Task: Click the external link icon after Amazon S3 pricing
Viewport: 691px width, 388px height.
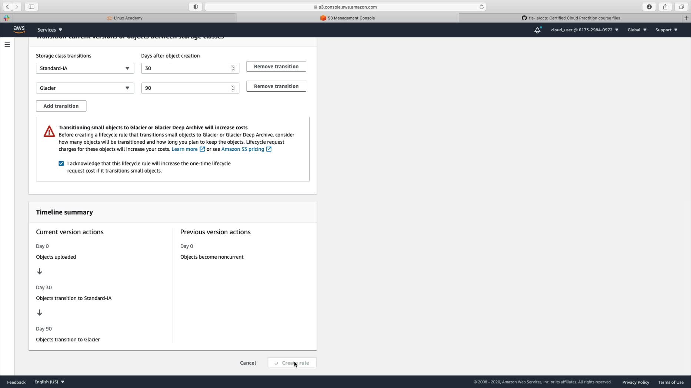Action: [x=269, y=149]
